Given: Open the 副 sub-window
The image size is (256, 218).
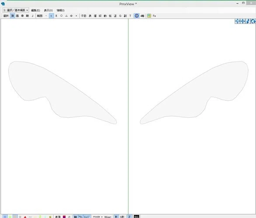Looking at the screenshot, I should (x=125, y=16).
